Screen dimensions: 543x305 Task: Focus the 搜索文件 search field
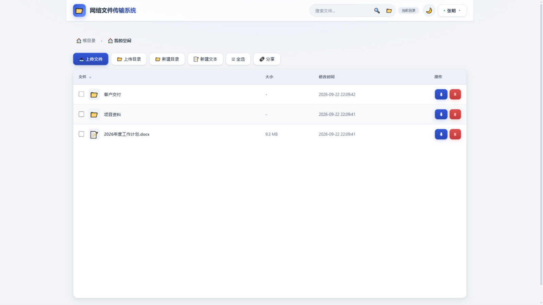tap(342, 11)
